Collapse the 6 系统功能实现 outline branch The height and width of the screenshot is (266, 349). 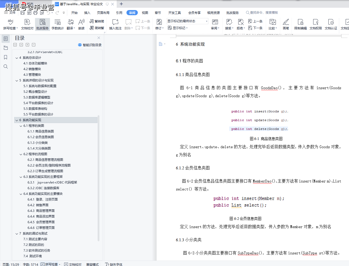(x=17, y=120)
